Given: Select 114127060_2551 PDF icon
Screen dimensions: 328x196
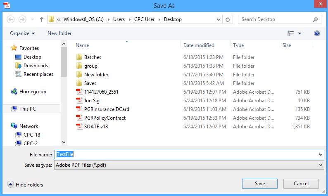Looking at the screenshot, I should click(79, 92).
